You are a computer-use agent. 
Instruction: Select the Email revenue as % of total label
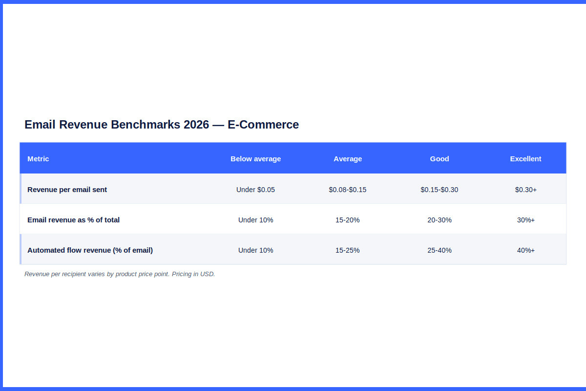[73, 219]
